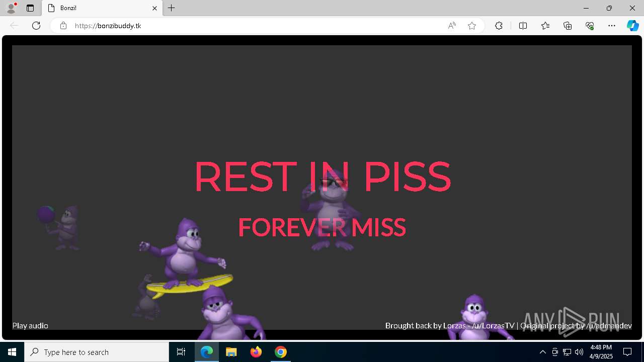644x362 pixels.
Task: Restore down the Edge window
Action: (609, 8)
